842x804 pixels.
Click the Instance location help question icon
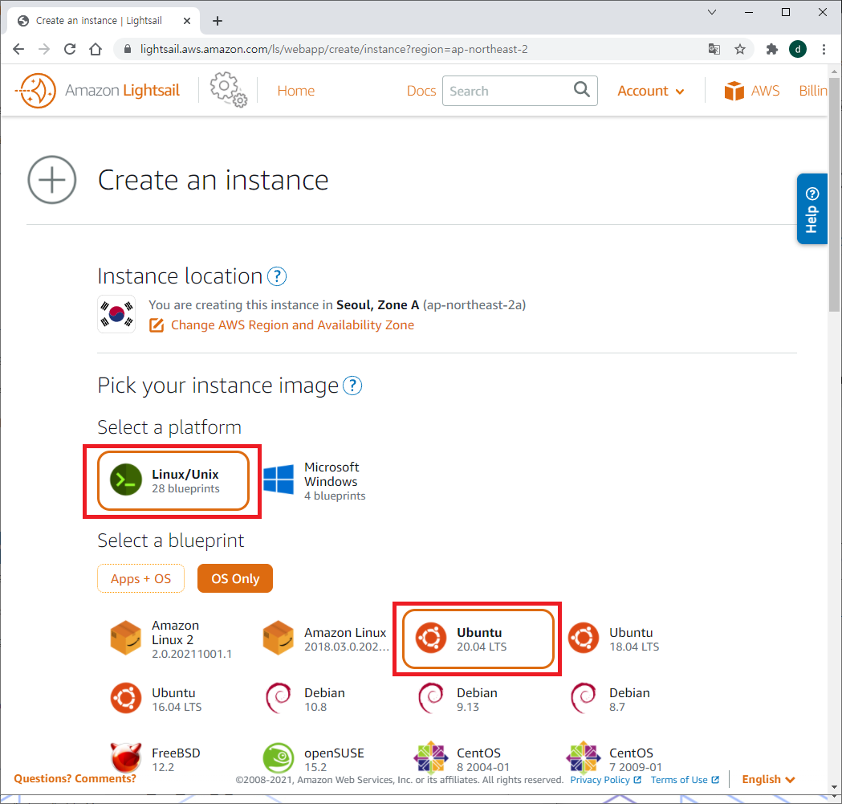click(x=277, y=276)
